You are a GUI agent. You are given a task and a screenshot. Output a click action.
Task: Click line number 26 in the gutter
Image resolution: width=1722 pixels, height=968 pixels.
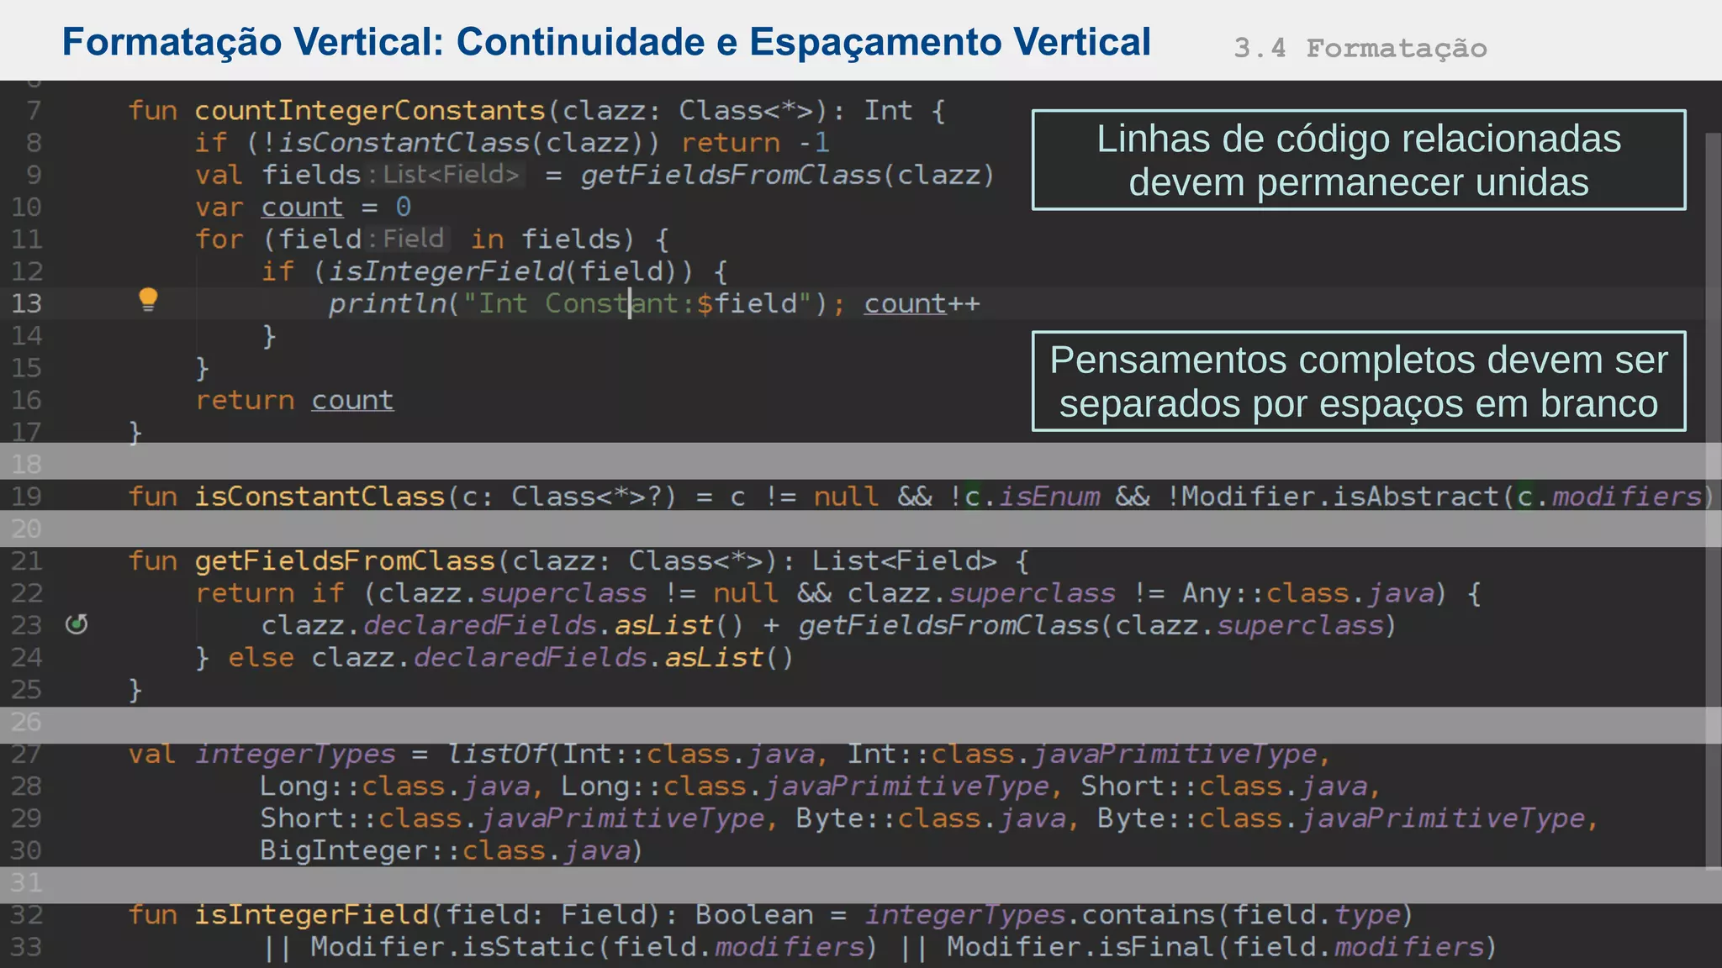pos(26,722)
